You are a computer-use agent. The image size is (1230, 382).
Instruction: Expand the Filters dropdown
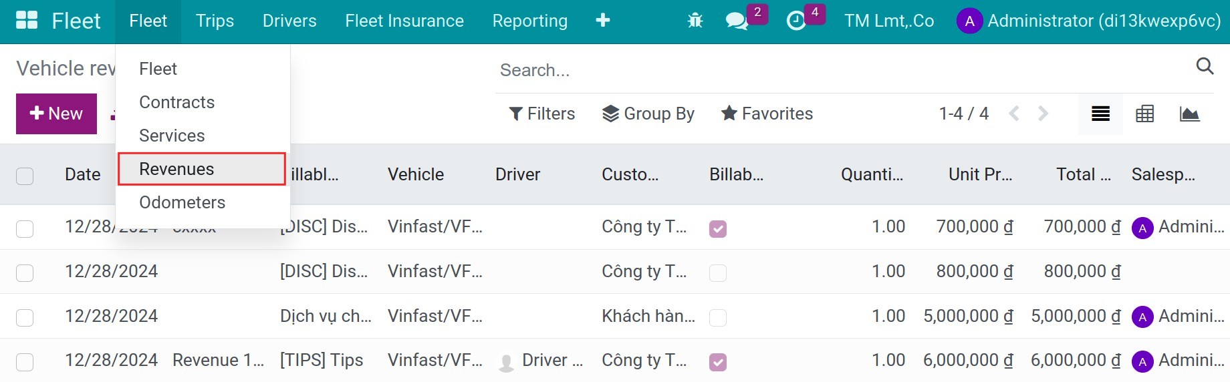tap(542, 114)
